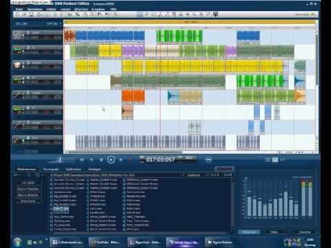Open the Windows Start button
This screenshot has width=331, height=248.
[x=17, y=242]
